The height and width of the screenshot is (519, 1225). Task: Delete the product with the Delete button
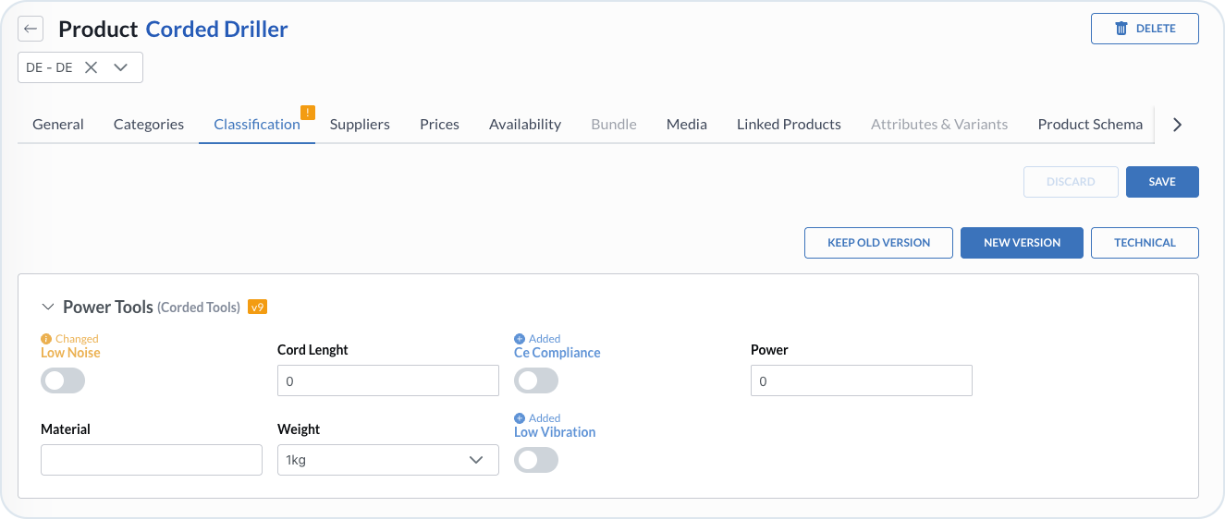[x=1145, y=29]
